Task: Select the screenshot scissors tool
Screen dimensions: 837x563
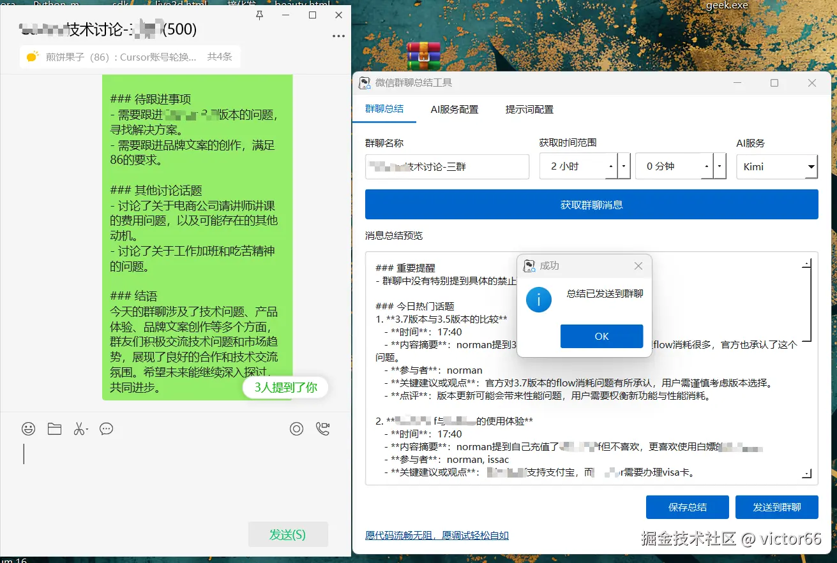Action: [x=80, y=428]
